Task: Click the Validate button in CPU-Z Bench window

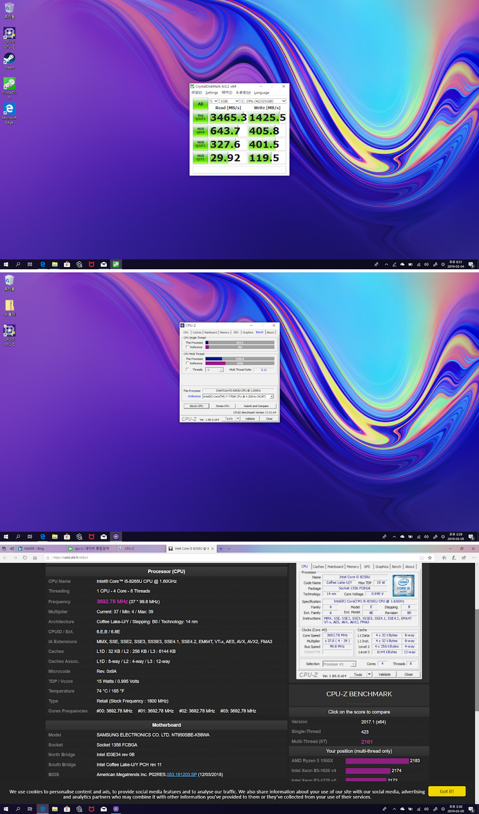Action: 250,419
